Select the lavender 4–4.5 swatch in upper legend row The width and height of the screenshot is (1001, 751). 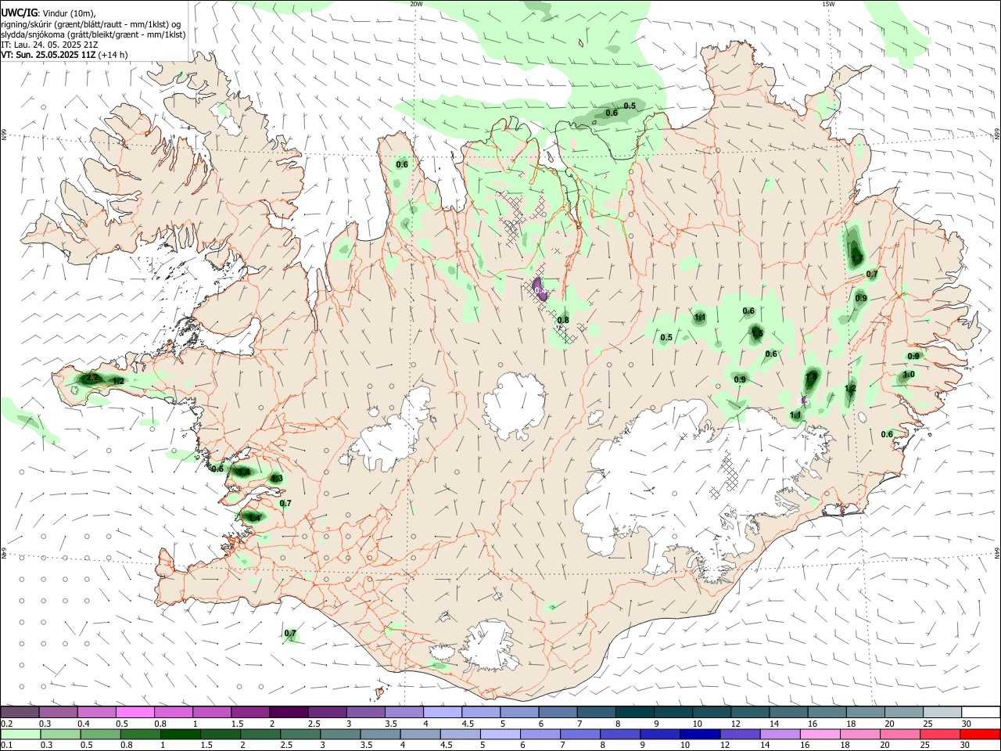443,712
